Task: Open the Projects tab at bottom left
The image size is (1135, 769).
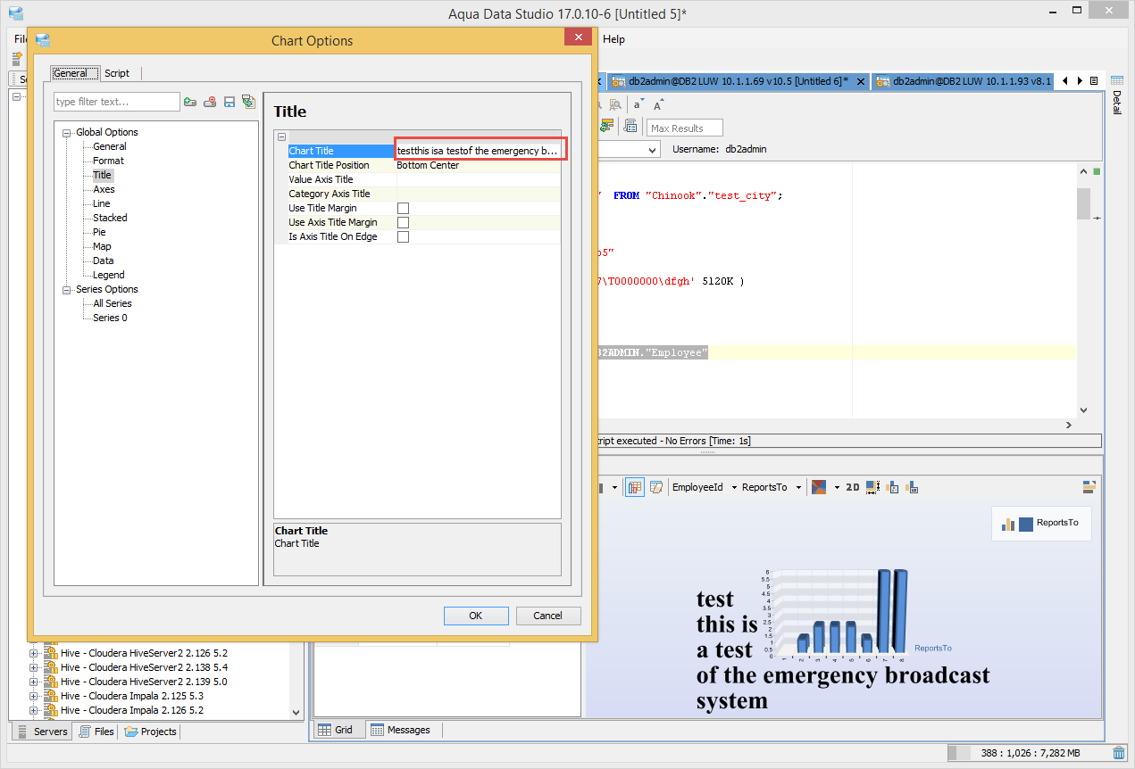Action: coord(150,732)
